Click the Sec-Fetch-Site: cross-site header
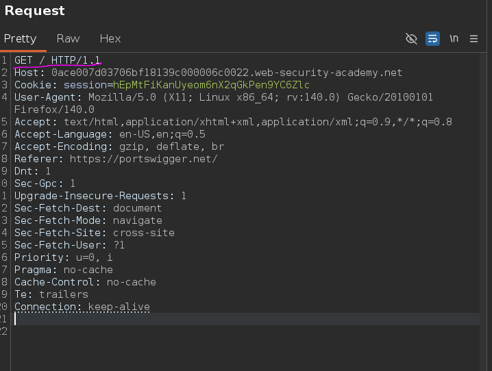The width and height of the screenshot is (492, 371). (94, 233)
